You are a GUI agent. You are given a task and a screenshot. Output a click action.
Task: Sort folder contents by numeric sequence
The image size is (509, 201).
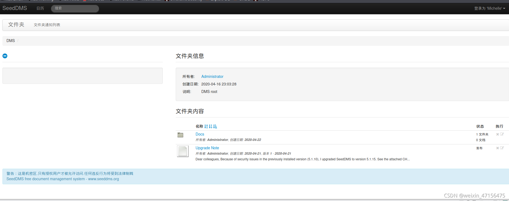pos(211,126)
